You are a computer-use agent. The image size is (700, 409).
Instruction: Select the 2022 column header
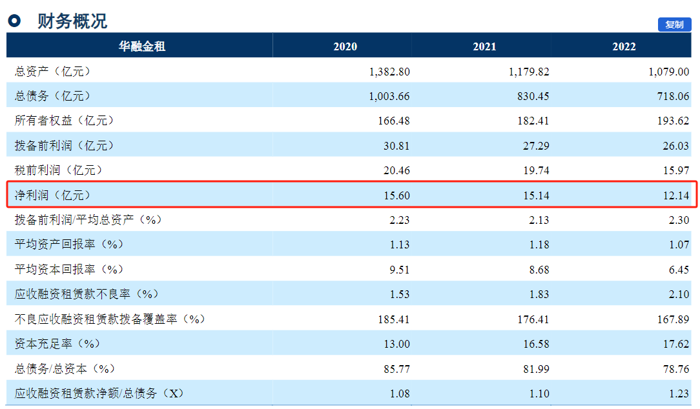[624, 46]
